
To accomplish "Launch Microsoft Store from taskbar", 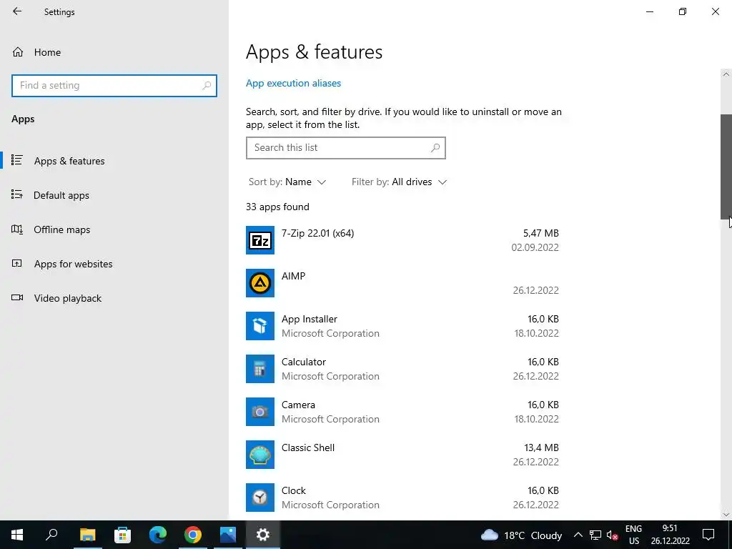I will [122, 535].
